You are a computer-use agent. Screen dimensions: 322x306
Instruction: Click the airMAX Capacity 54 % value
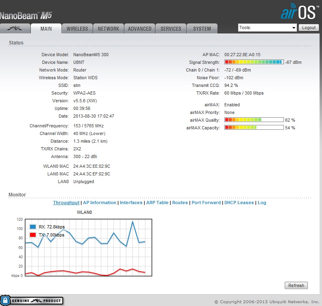click(x=290, y=128)
